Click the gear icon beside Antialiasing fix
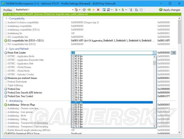Viewport: 184px width, 139px height. [6, 33]
